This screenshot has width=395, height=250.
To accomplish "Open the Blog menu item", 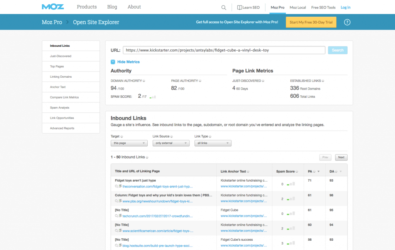I will click(x=112, y=7).
